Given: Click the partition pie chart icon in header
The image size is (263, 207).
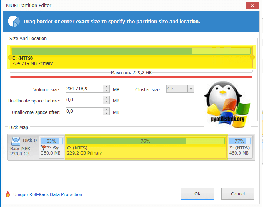Looking at the screenshot, I should 14,22.
